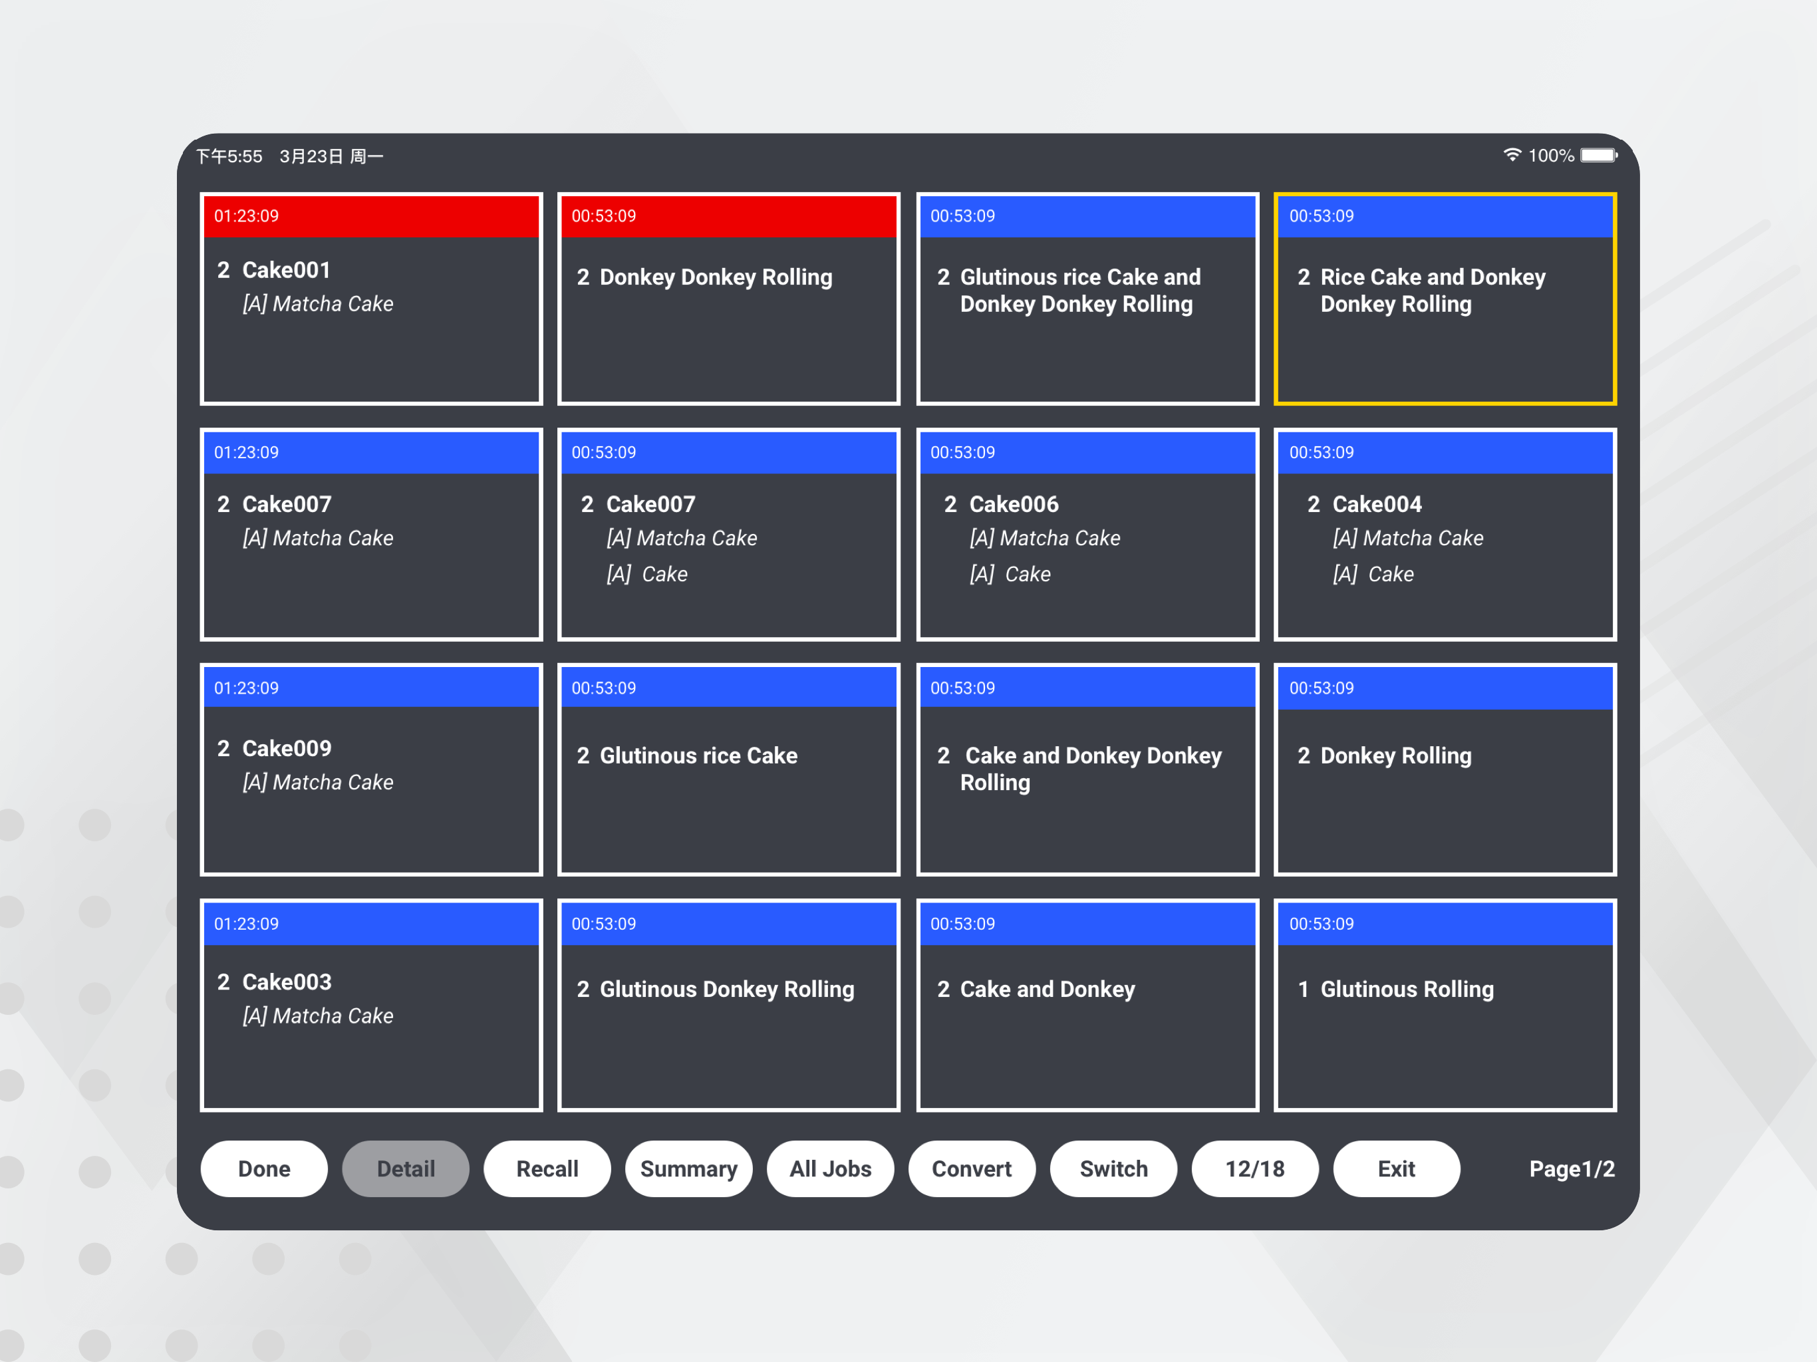
Task: Select the 2 Cake and Donkey card
Action: point(1087,1005)
